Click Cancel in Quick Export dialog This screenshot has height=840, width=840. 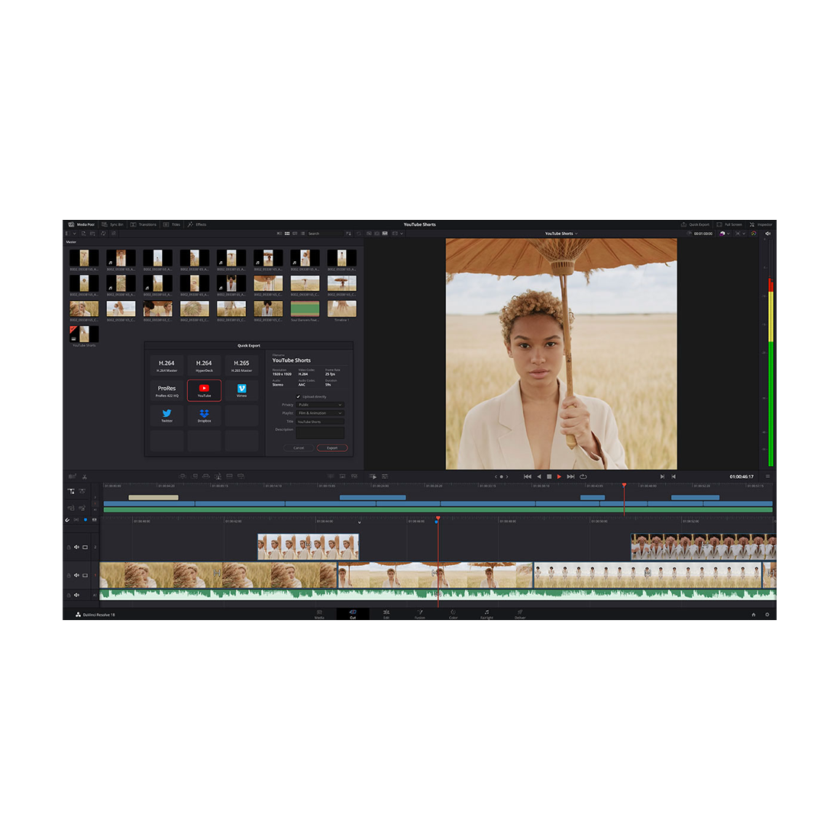299,448
